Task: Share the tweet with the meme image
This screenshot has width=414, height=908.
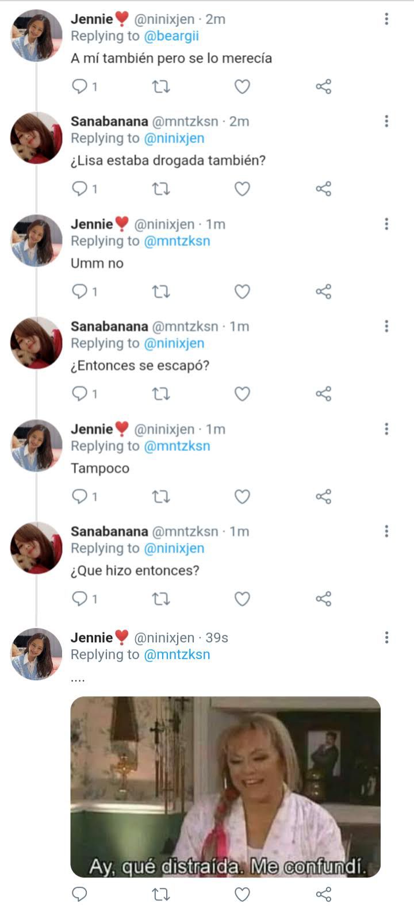Action: click(x=324, y=894)
